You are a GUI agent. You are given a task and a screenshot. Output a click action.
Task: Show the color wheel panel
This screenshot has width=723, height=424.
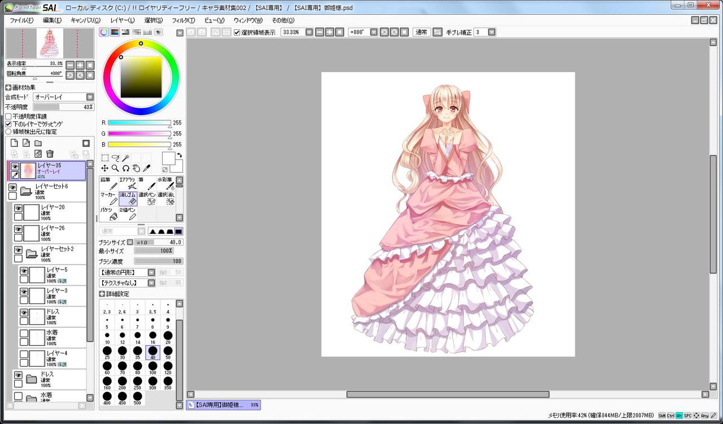pyautogui.click(x=104, y=32)
